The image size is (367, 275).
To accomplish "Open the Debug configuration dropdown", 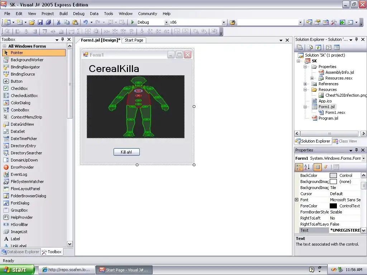I will (166, 23).
